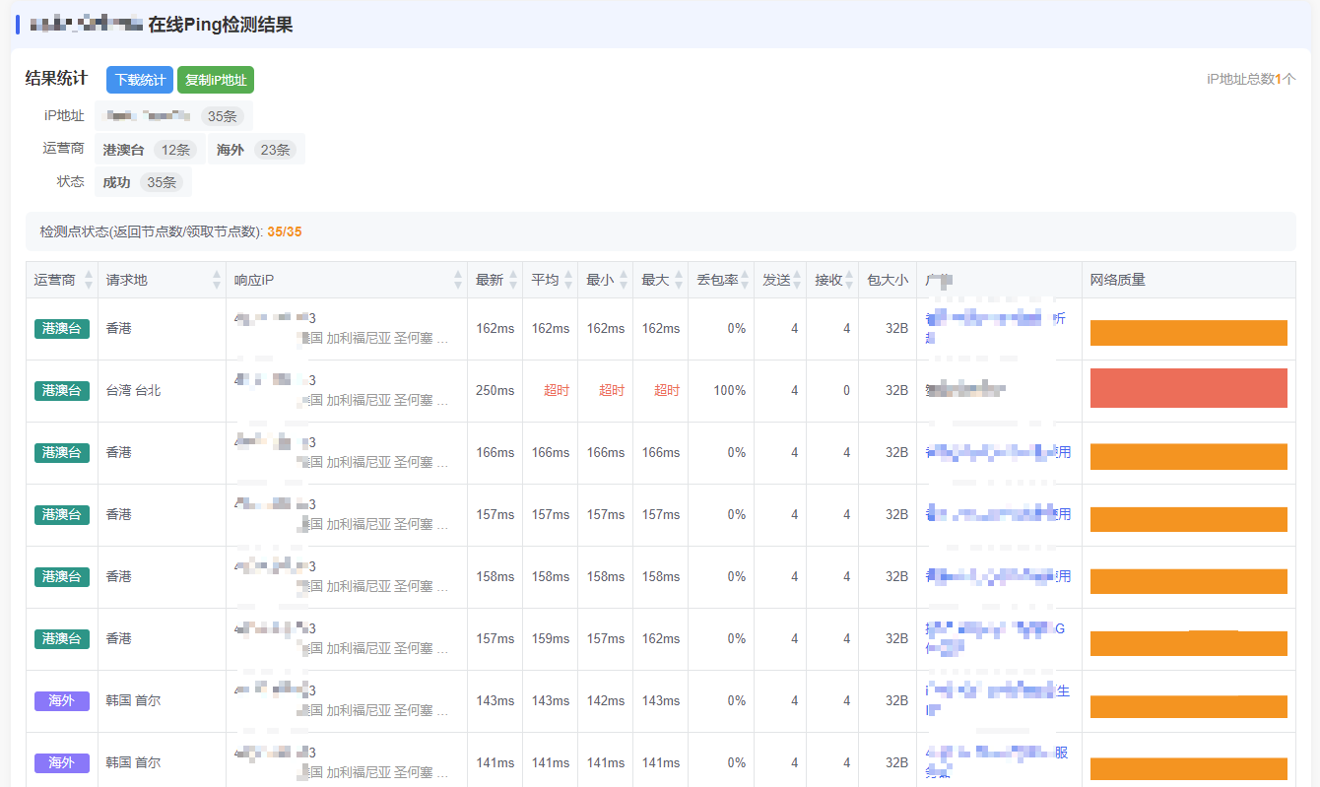Click the red network quality bar
The image size is (1320, 787).
pyautogui.click(x=1189, y=388)
